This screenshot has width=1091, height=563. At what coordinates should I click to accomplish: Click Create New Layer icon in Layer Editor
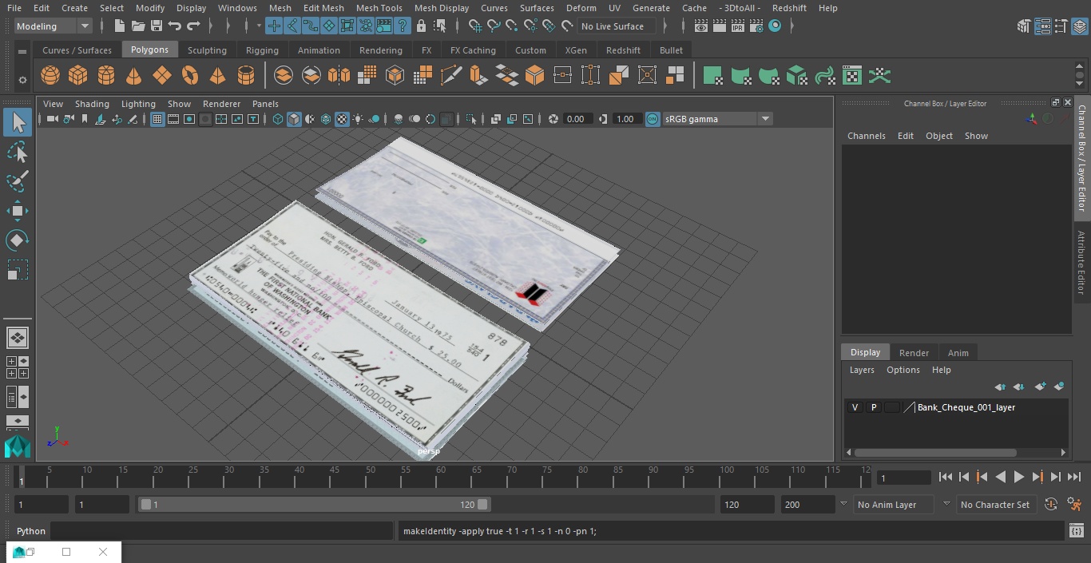[1040, 387]
